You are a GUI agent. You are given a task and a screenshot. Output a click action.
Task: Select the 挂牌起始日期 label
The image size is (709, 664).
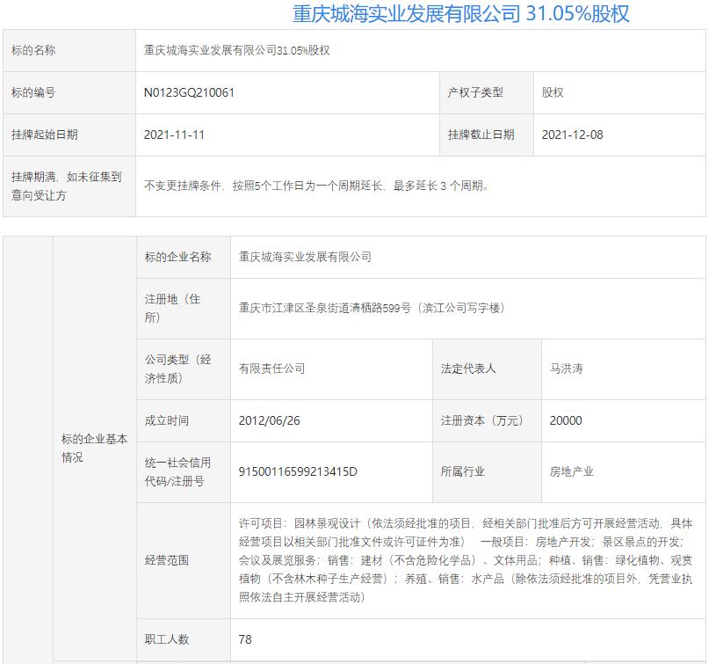click(45, 135)
